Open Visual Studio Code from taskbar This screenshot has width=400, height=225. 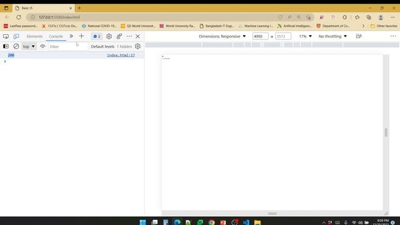click(246, 222)
